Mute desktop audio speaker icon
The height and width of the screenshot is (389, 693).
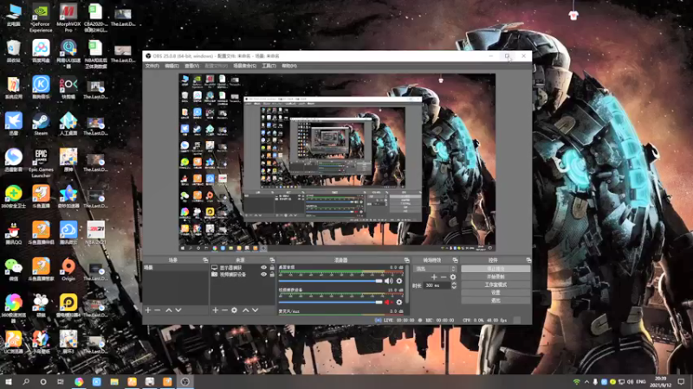388,281
